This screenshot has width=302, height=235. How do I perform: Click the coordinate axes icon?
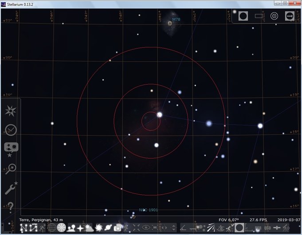[249, 228]
